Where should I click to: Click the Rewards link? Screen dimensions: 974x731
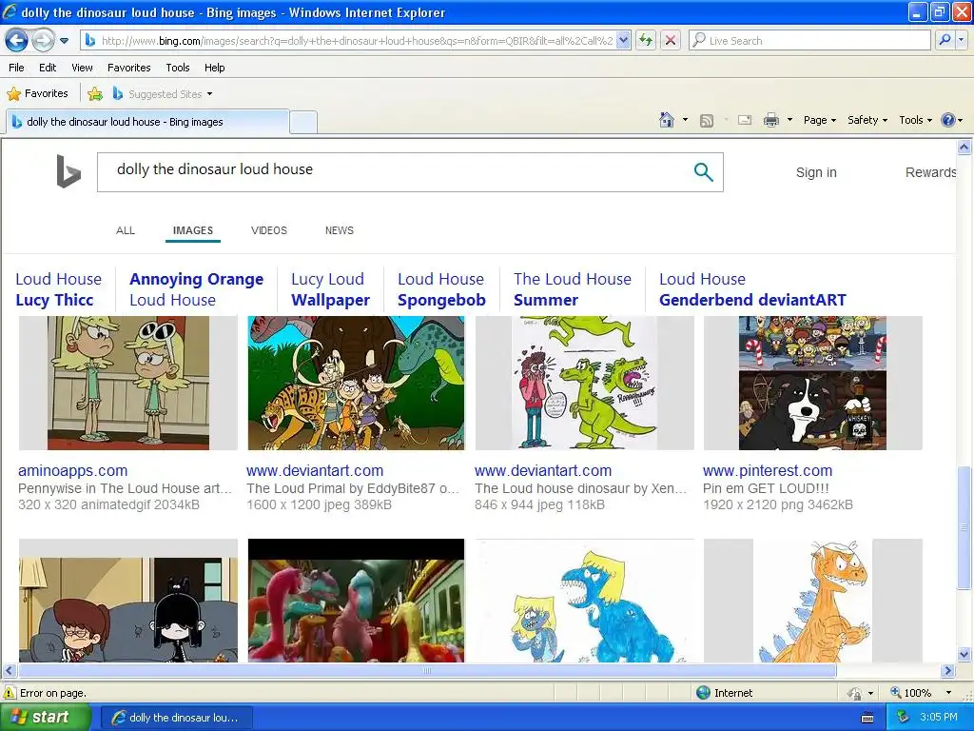click(x=930, y=172)
